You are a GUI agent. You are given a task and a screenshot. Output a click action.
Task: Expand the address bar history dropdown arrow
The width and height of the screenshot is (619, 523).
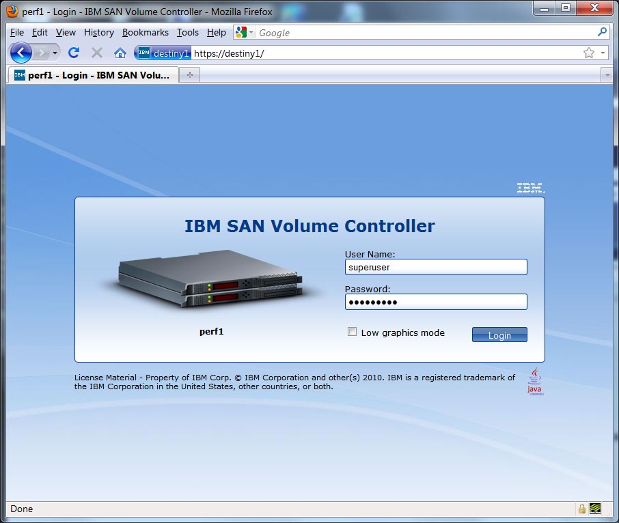(x=603, y=53)
